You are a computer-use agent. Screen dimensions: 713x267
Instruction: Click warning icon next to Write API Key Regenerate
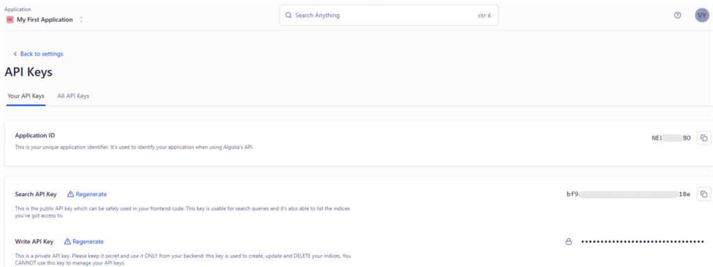tap(68, 241)
